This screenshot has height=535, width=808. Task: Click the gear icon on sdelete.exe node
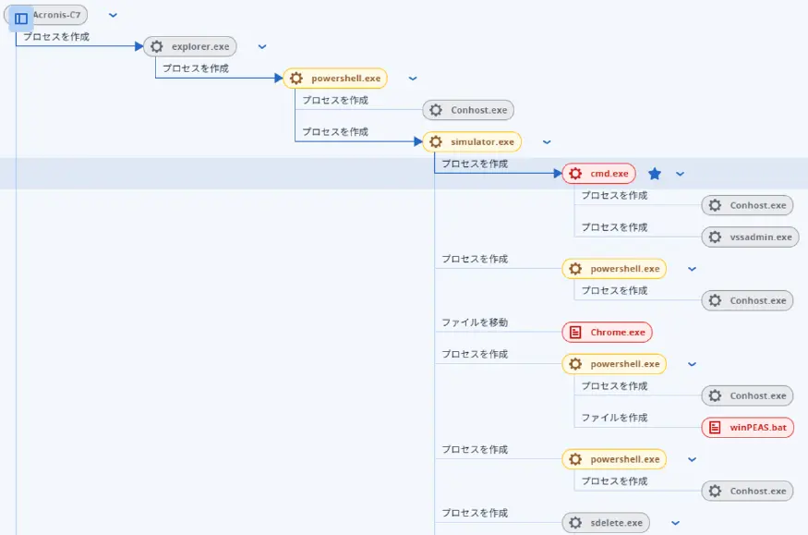575,523
